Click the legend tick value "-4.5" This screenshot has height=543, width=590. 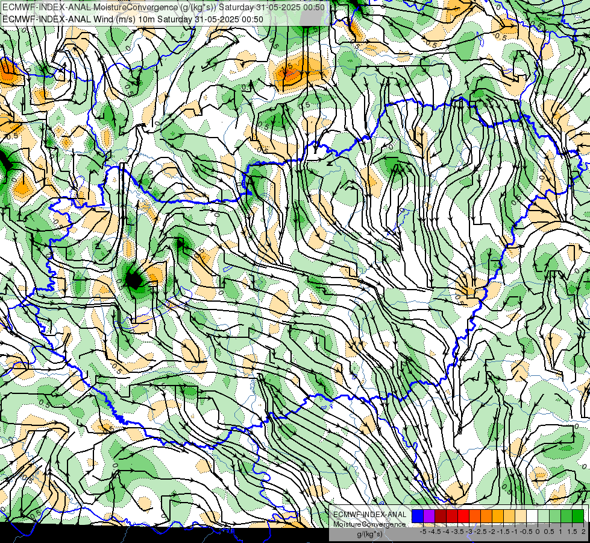click(435, 532)
